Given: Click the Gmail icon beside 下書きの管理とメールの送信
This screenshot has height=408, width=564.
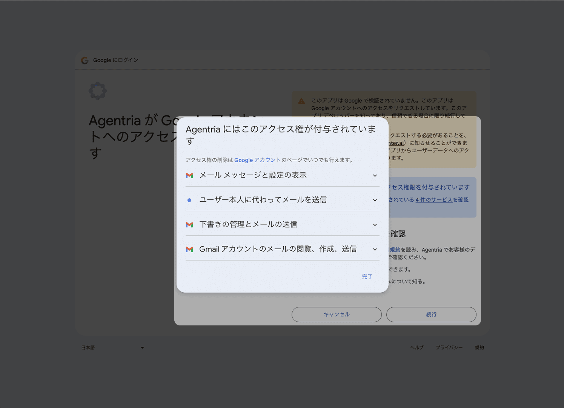Looking at the screenshot, I should [x=189, y=225].
